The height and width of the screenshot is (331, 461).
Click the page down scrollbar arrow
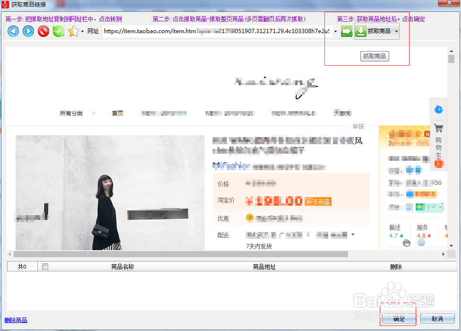[x=451, y=246]
